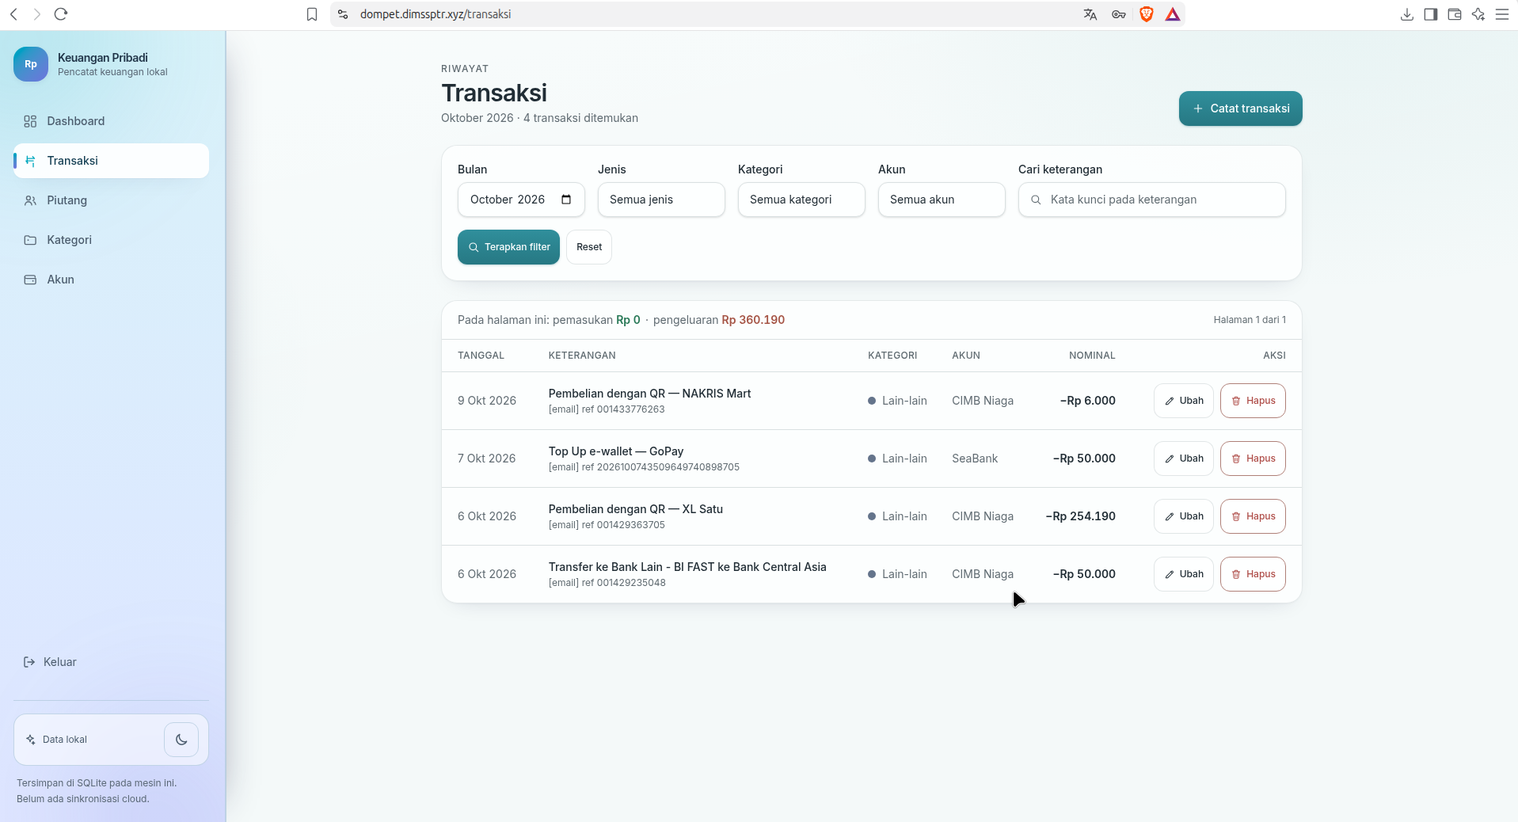Open the translate page icon

[x=1090, y=14]
